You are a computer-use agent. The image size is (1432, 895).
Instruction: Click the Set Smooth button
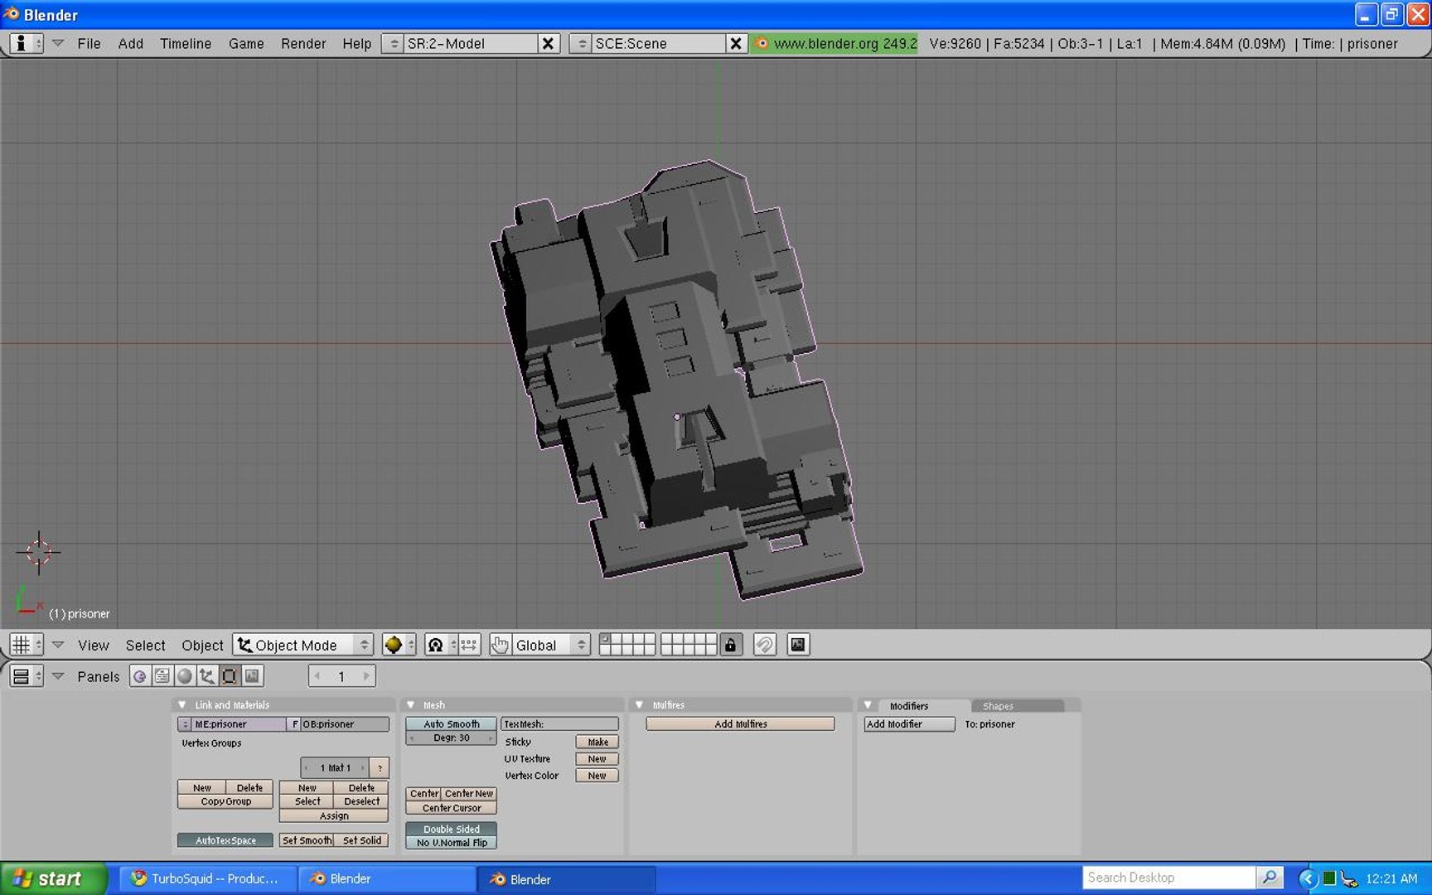[307, 840]
